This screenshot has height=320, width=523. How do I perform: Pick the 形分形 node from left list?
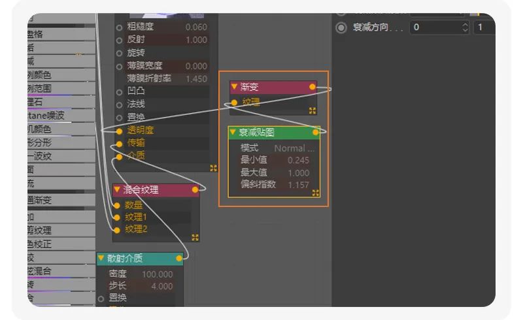tap(61, 143)
